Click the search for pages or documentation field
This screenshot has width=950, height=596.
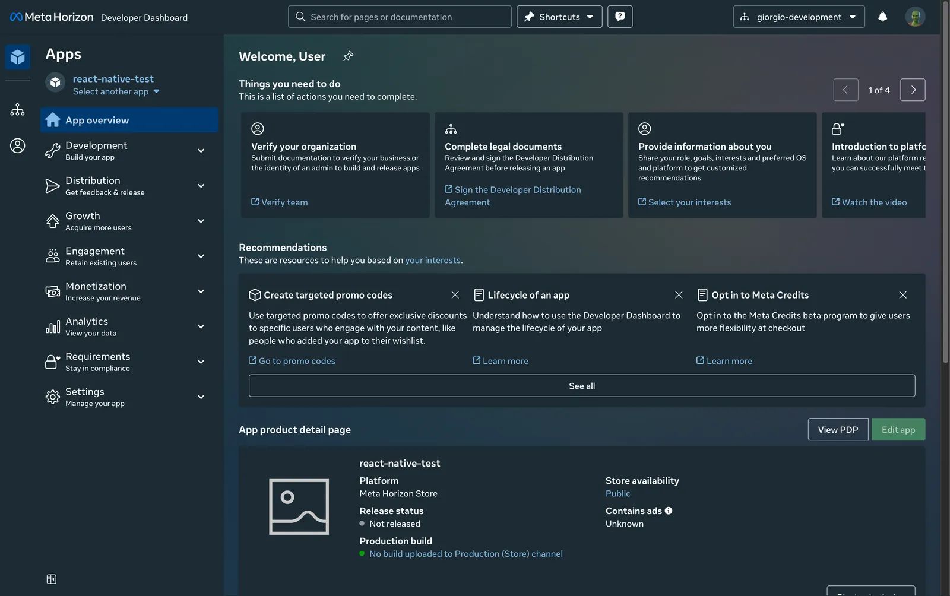(400, 17)
